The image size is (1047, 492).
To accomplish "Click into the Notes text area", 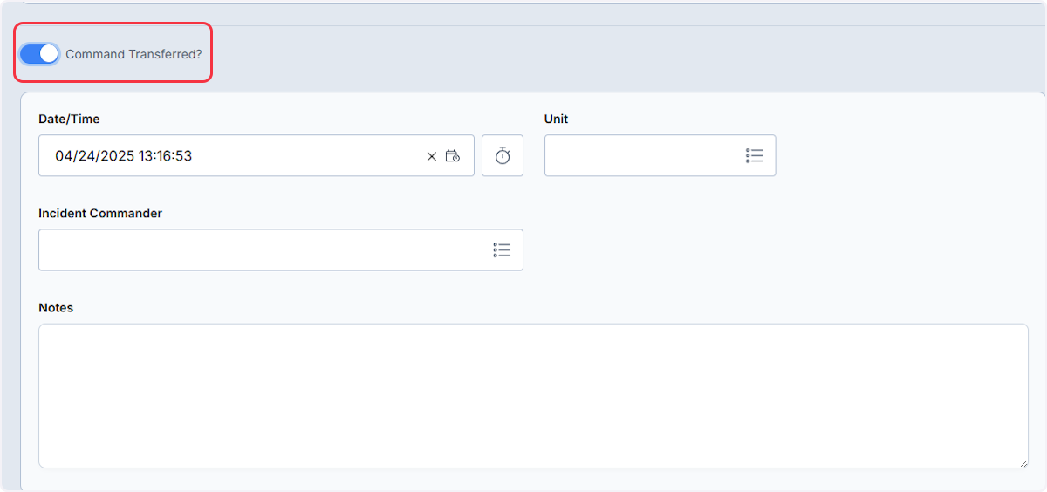I will (533, 396).
